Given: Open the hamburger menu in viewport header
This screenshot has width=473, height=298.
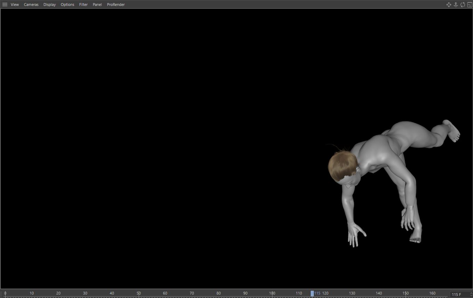Looking at the screenshot, I should coord(5,5).
